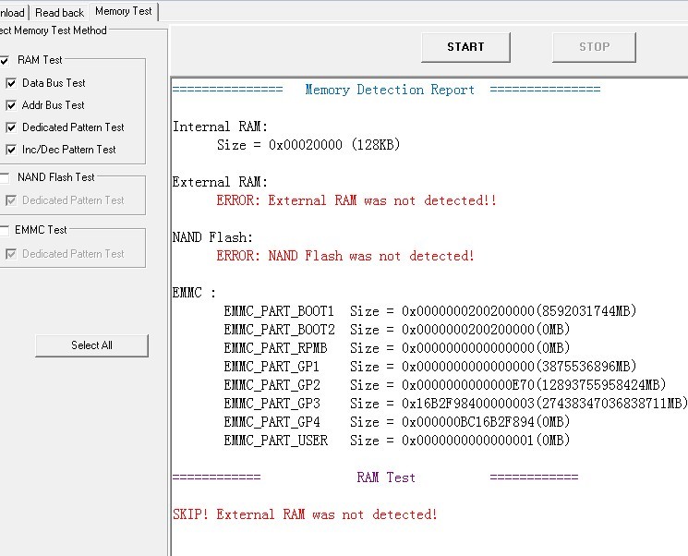The image size is (688, 556).
Task: Toggle EMMC Dedicated Pattern Test
Action: (x=11, y=254)
